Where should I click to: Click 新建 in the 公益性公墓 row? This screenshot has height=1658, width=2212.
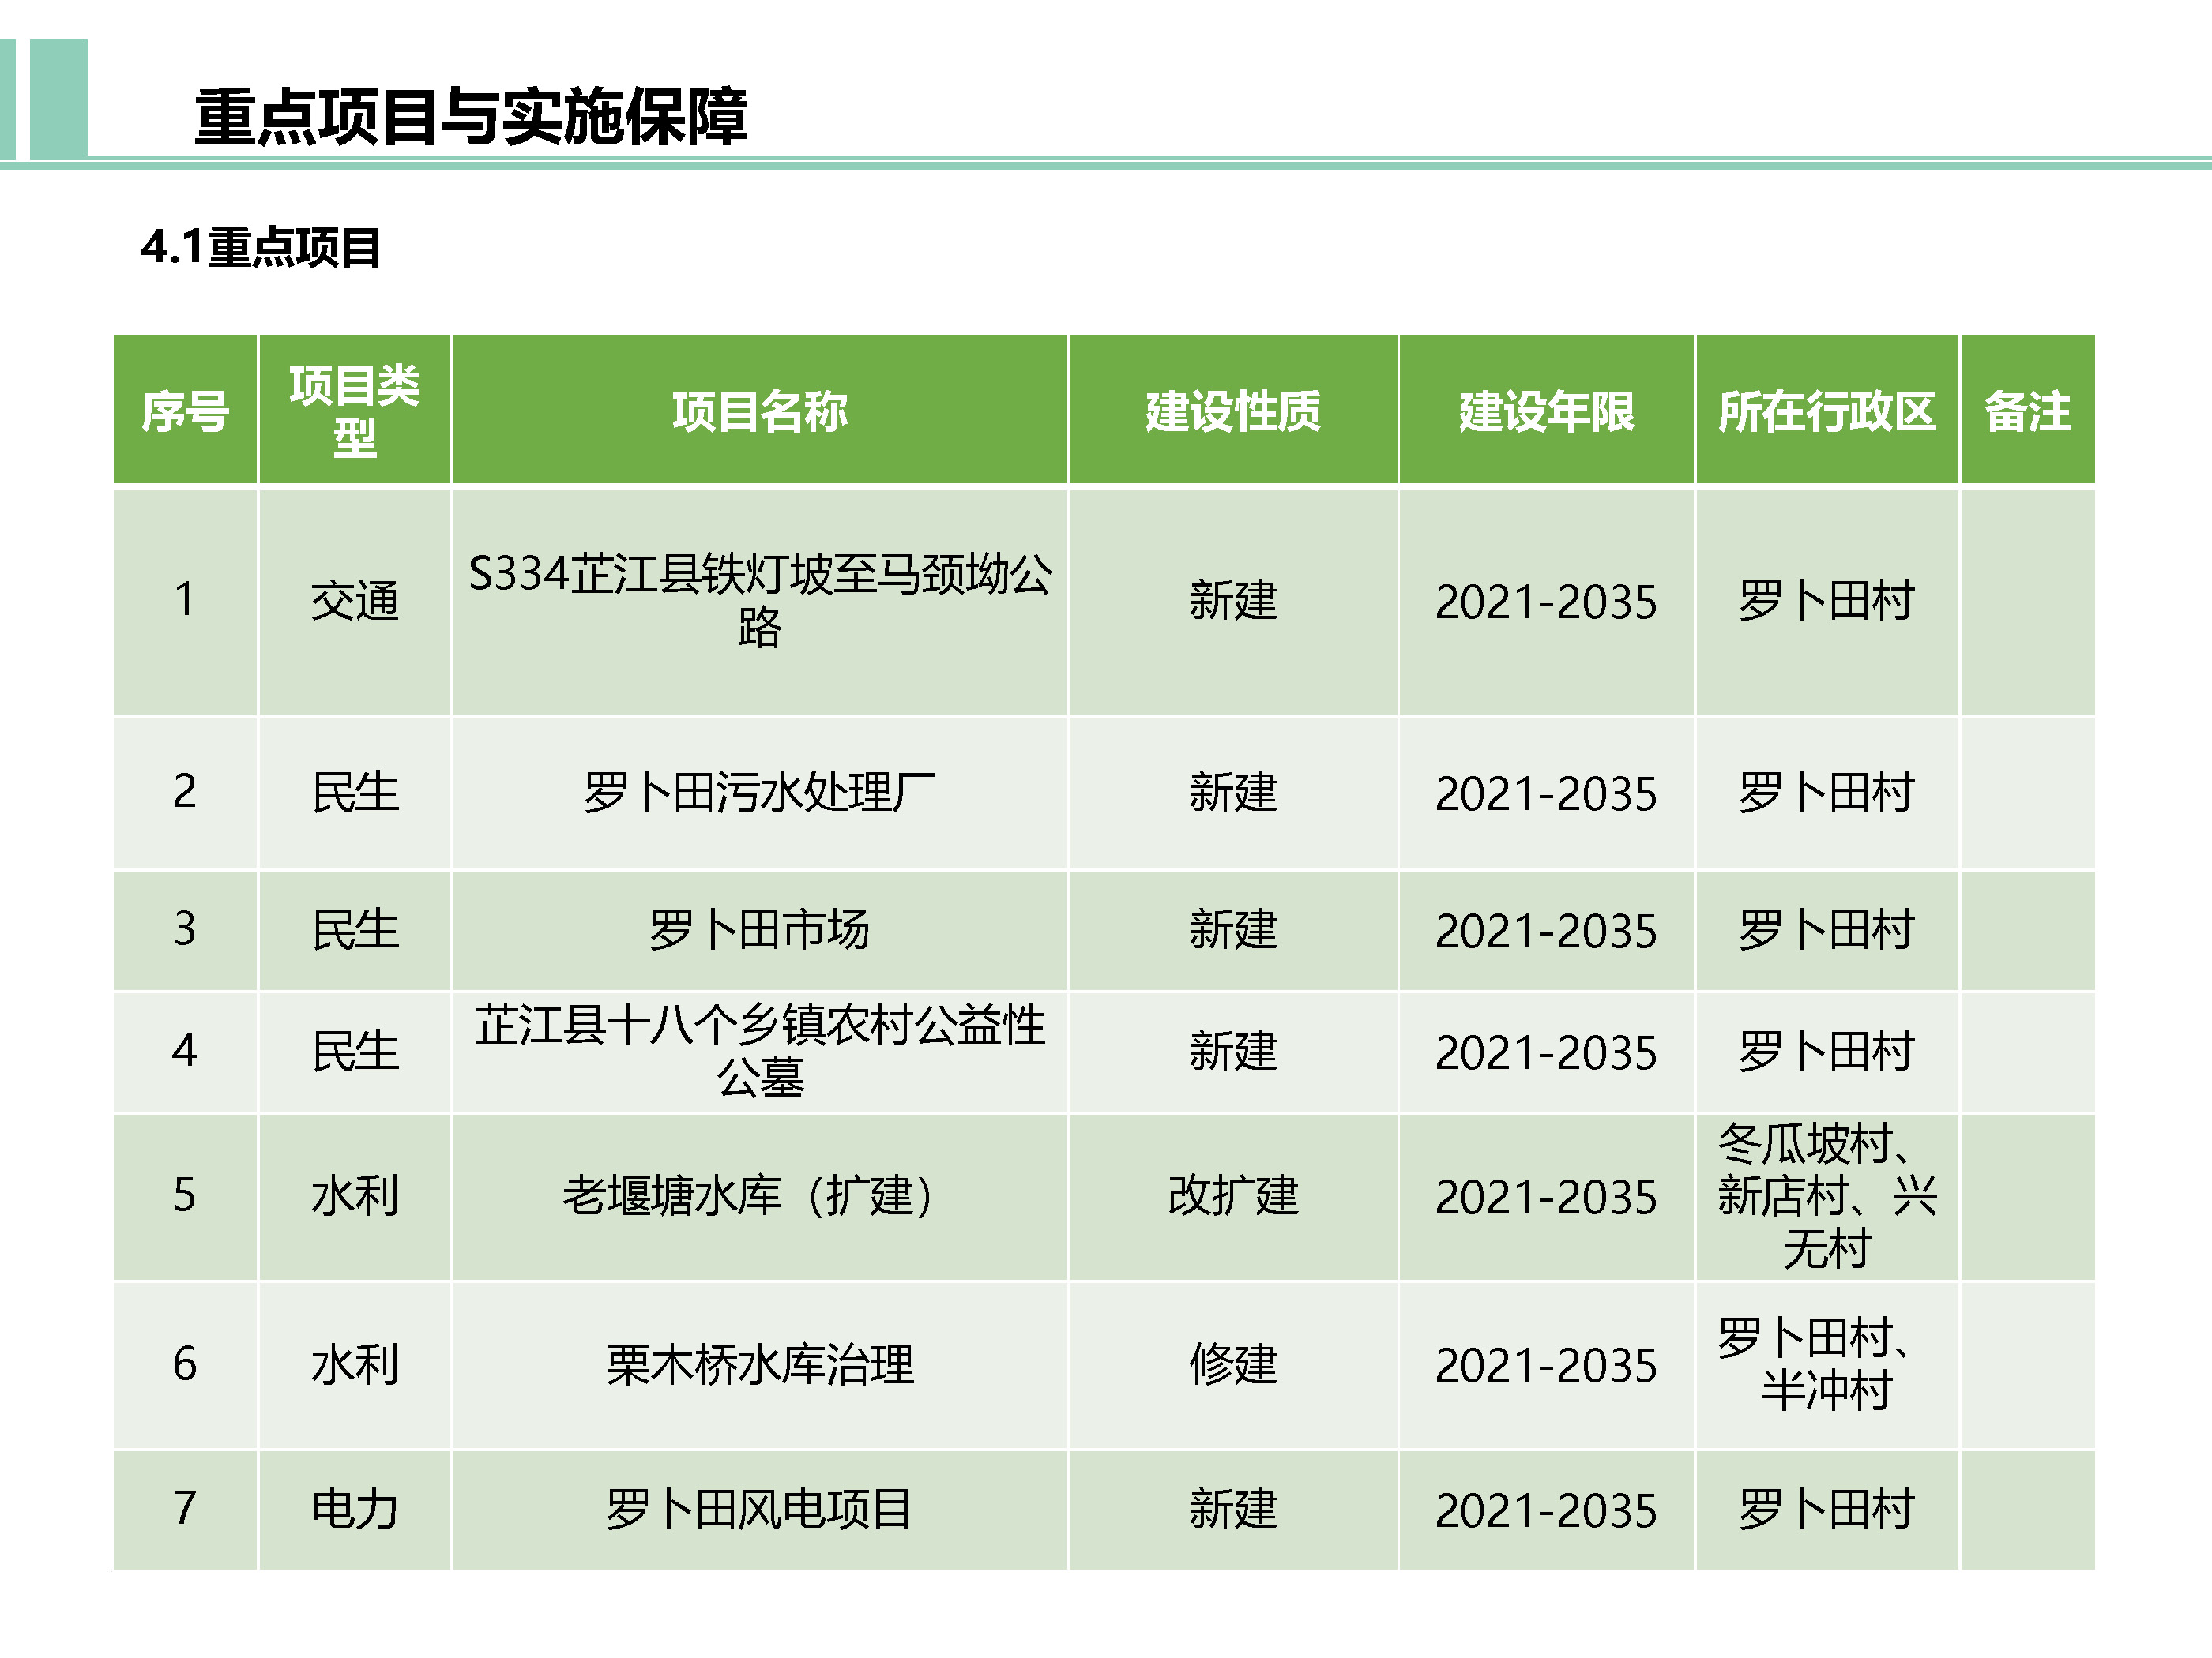pos(1233,1052)
